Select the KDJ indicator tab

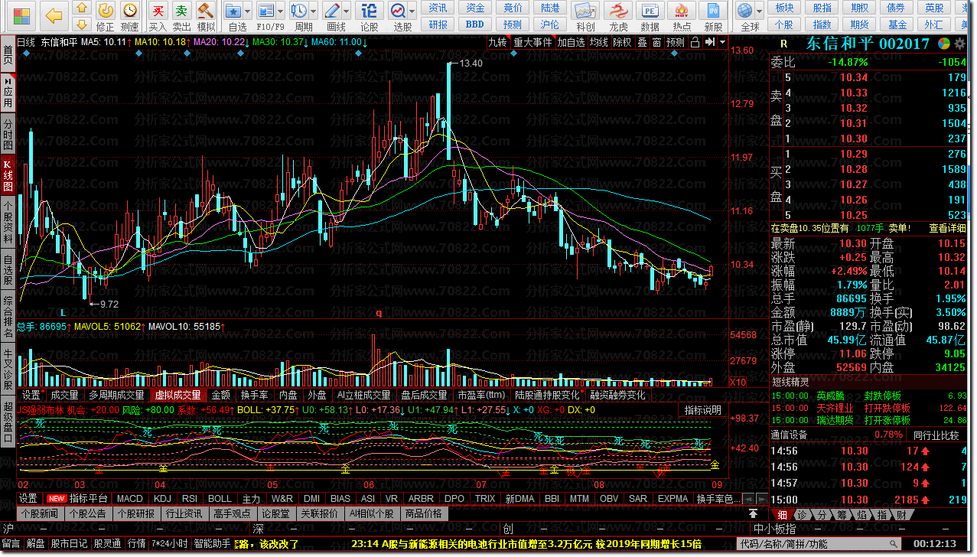coord(162,499)
